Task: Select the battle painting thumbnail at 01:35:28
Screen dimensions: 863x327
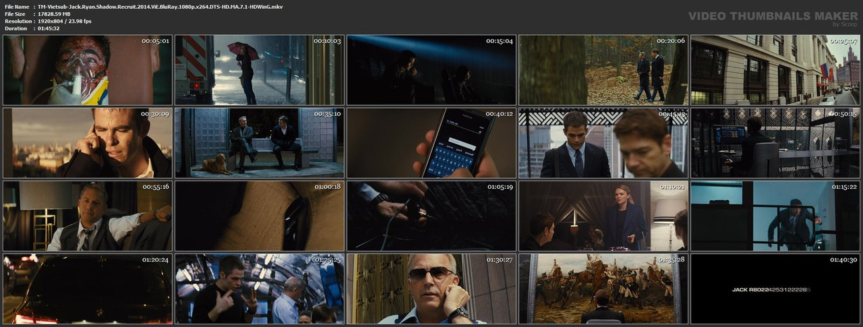Action: 603,289
